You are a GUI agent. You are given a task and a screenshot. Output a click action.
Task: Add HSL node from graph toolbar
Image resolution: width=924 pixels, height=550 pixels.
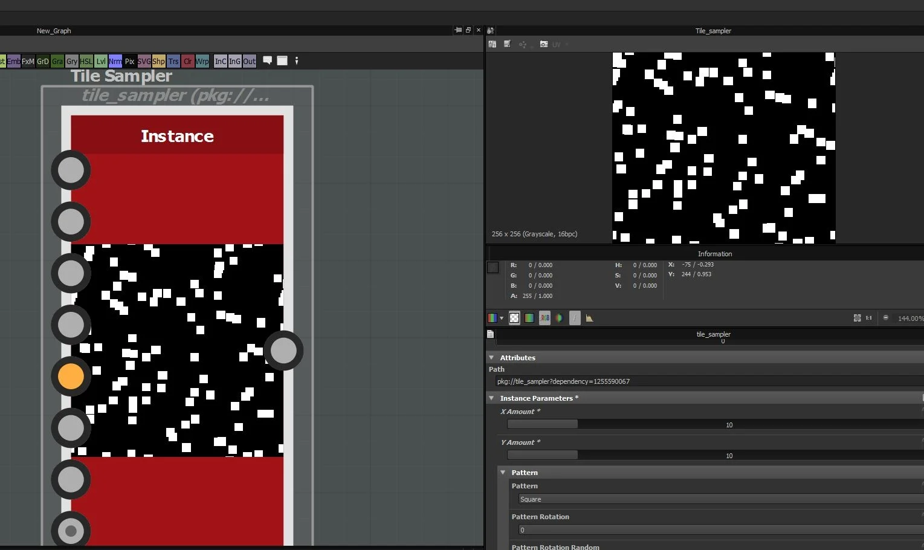86,61
